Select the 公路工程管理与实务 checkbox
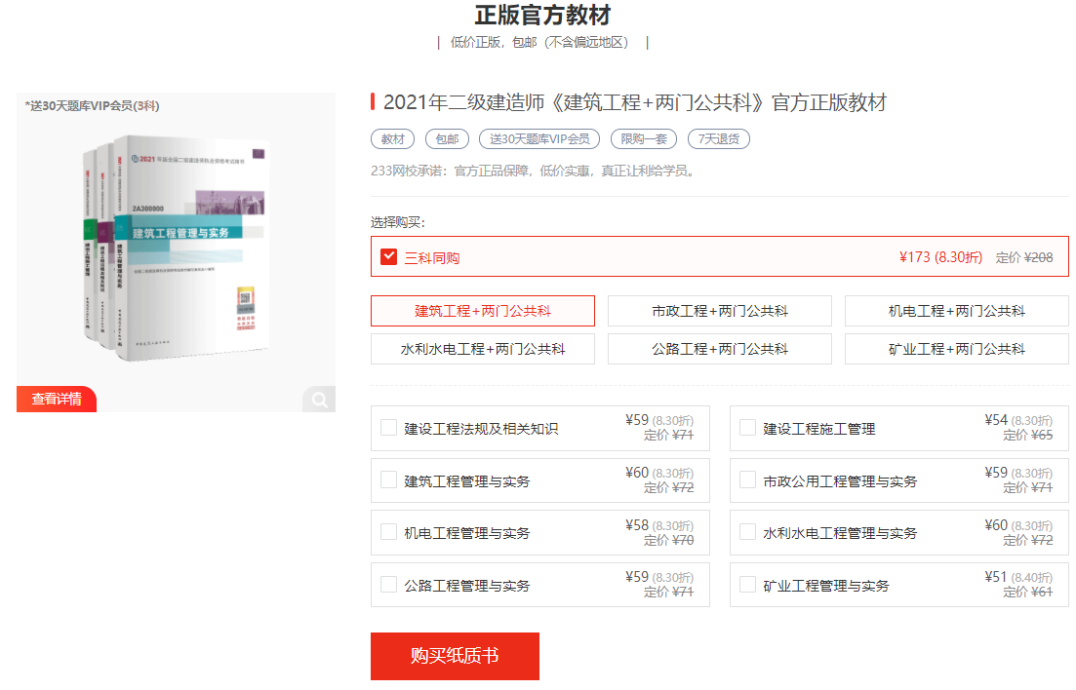This screenshot has width=1076, height=690. [389, 586]
